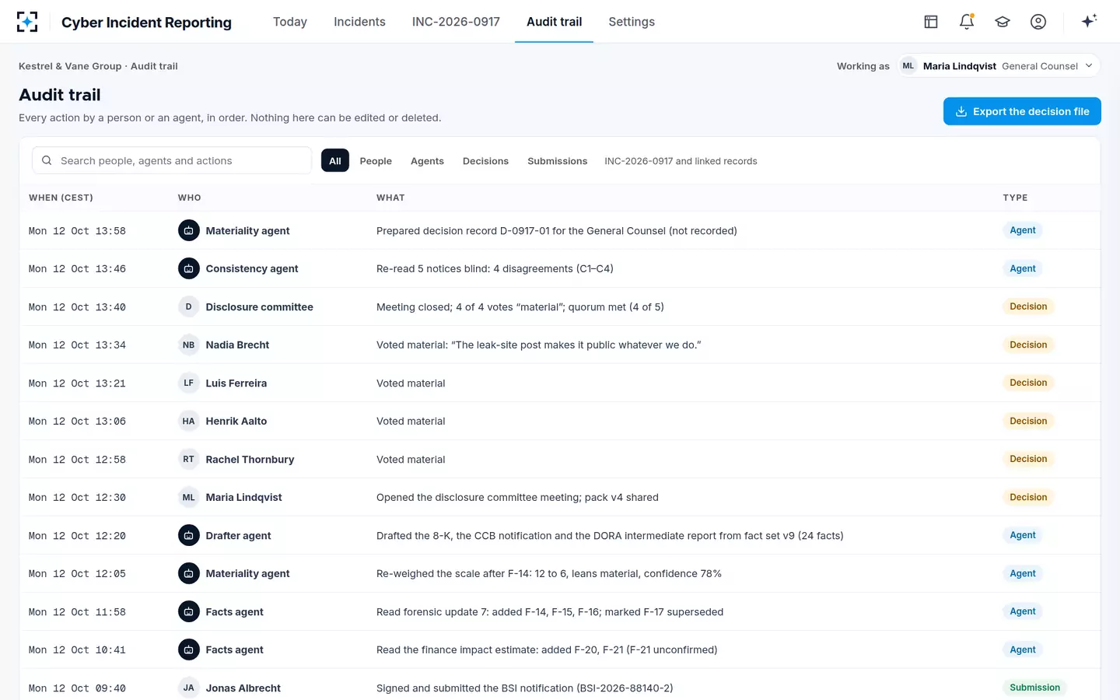
Task: Click the Facts agent bot icon at 10:41
Action: coord(188,649)
